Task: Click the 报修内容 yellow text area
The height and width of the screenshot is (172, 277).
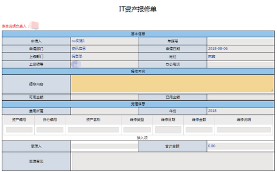Action: click(172, 84)
